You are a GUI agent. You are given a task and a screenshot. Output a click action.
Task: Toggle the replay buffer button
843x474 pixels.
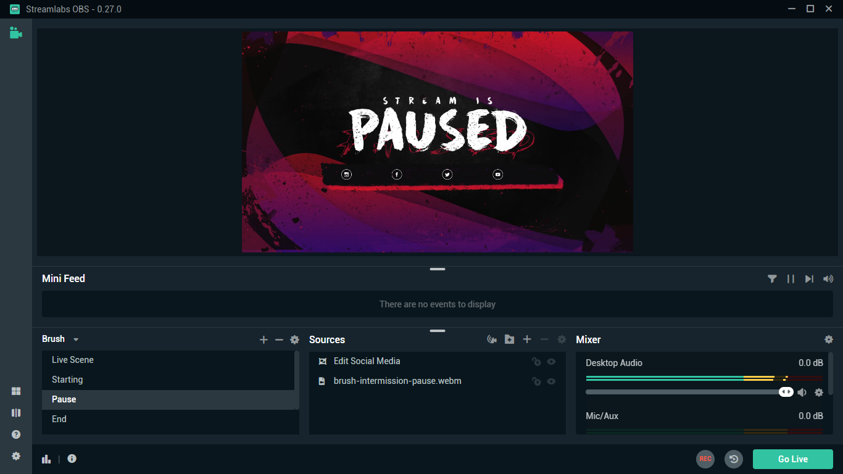(734, 459)
